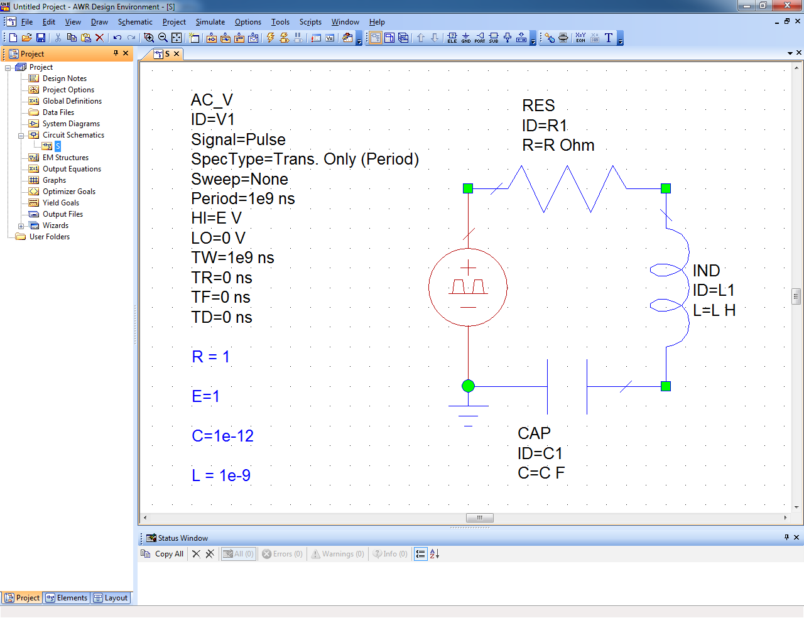This screenshot has width=804, height=618.
Task: Click the vertical scrollbar thumb
Action: [x=796, y=296]
